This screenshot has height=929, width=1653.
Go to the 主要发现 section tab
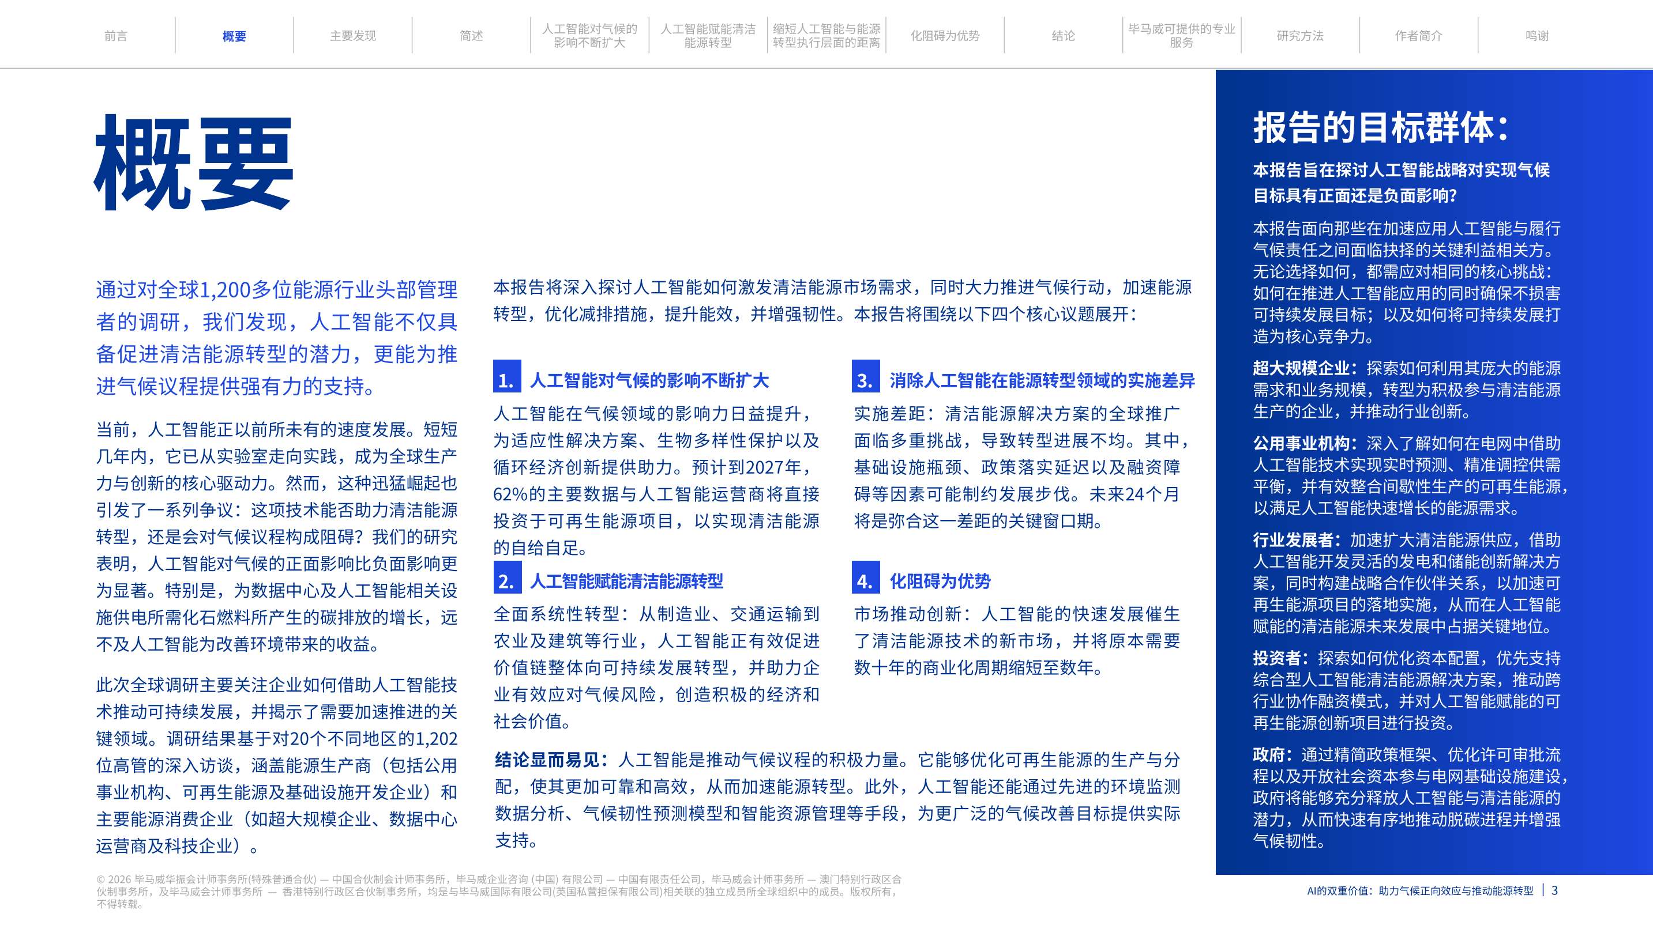(353, 36)
